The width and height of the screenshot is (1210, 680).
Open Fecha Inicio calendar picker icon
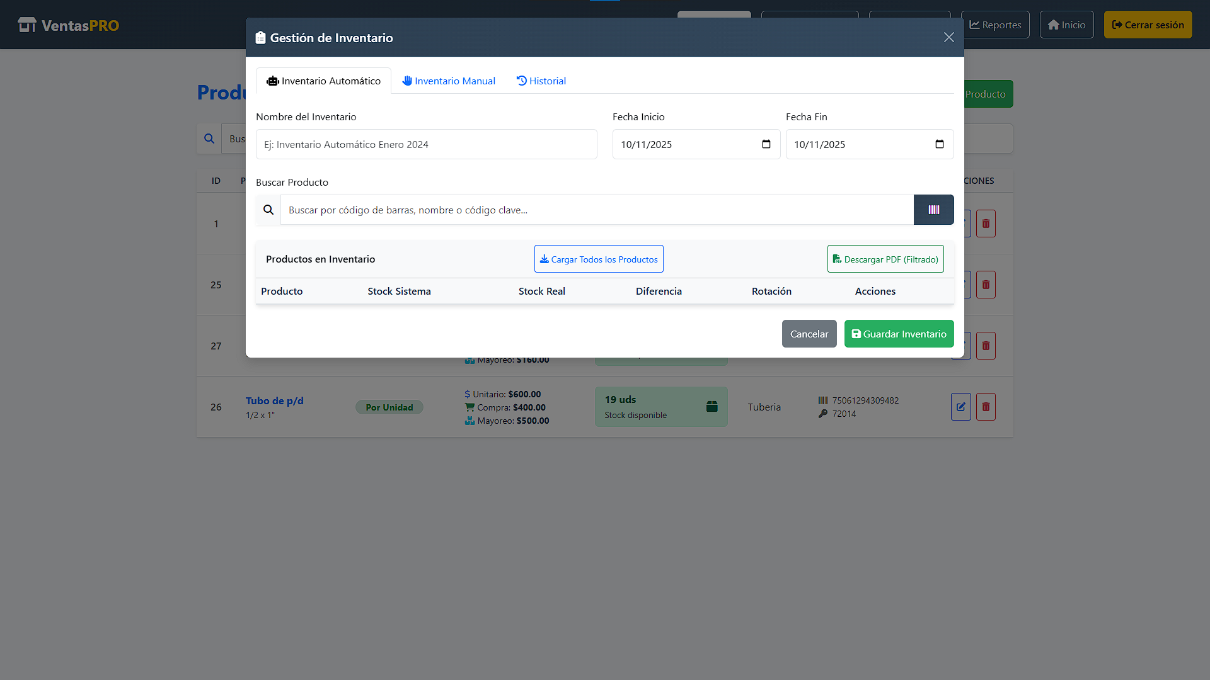[766, 144]
